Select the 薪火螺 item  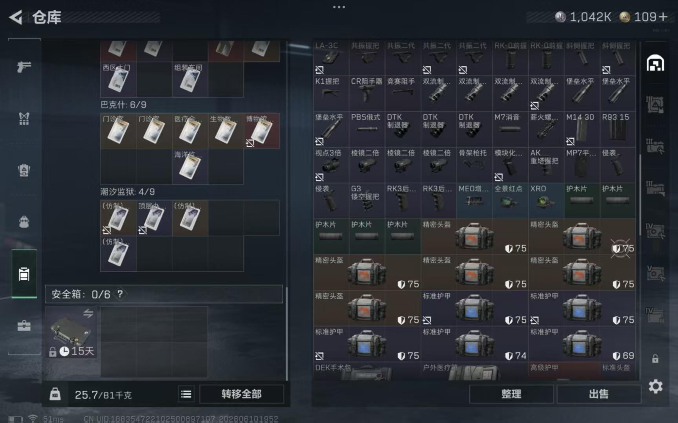[x=546, y=130]
